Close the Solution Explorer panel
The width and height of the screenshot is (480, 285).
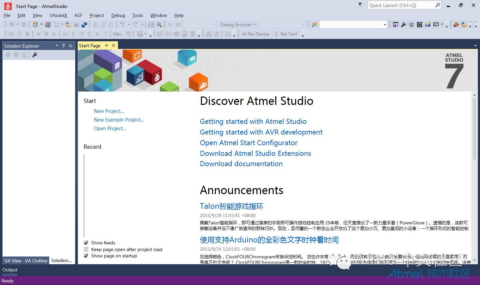(x=70, y=46)
